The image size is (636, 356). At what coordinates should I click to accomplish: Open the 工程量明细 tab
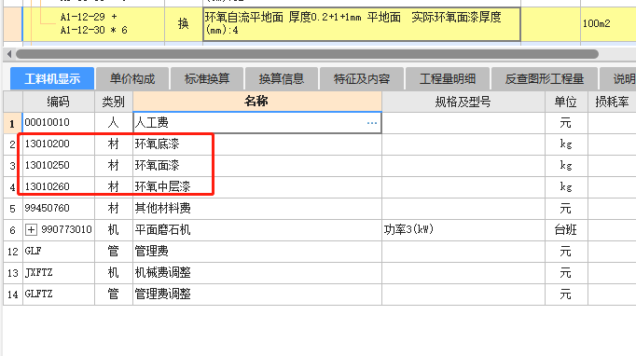click(x=448, y=78)
